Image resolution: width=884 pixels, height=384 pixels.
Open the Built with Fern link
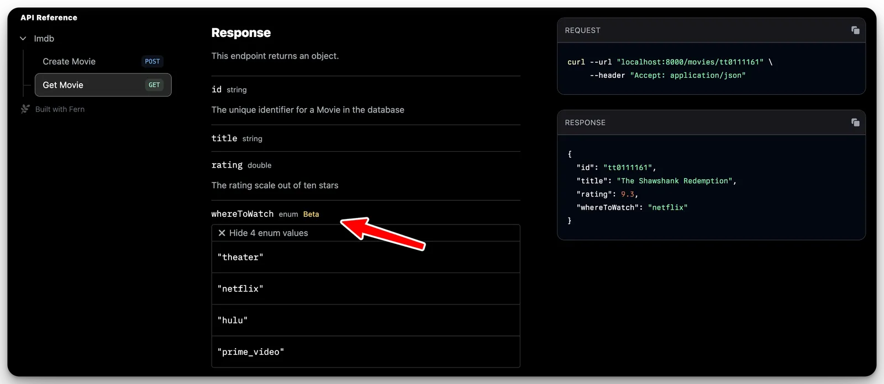[x=60, y=109]
